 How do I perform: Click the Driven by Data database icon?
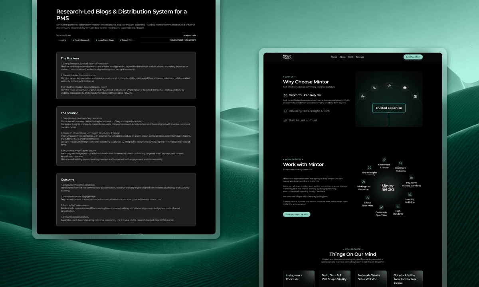coord(285,111)
